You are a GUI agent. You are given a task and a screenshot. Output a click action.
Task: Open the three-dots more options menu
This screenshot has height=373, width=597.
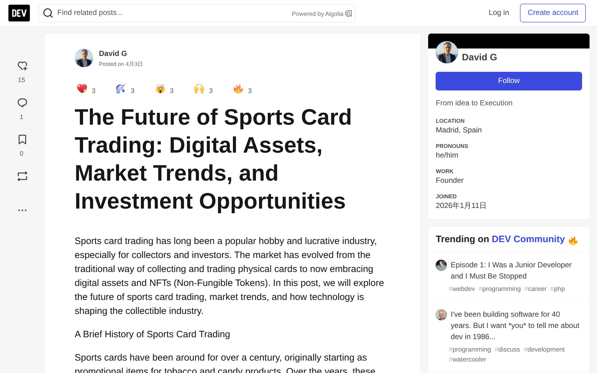click(22, 210)
